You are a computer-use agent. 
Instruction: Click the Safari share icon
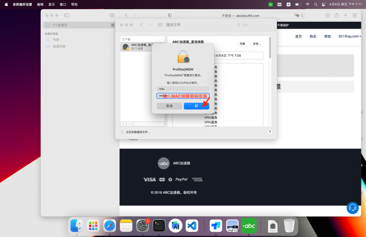[x=337, y=15]
